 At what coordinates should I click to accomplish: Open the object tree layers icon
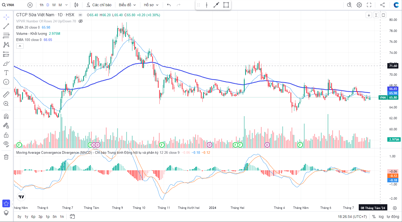[x=6, y=213]
